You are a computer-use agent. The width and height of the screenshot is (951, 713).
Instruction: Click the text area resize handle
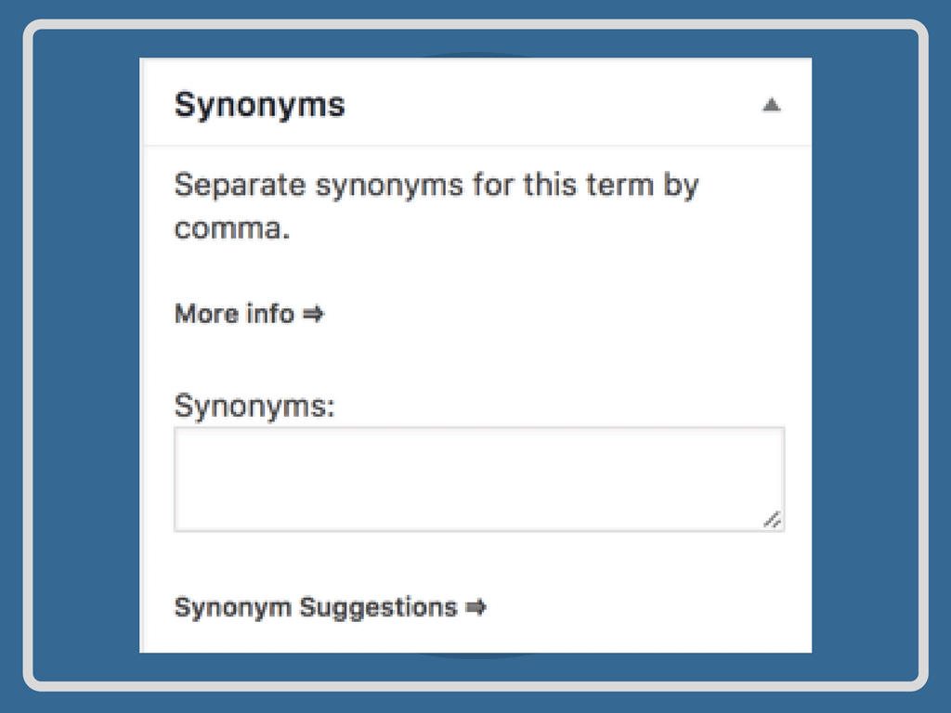point(772,520)
